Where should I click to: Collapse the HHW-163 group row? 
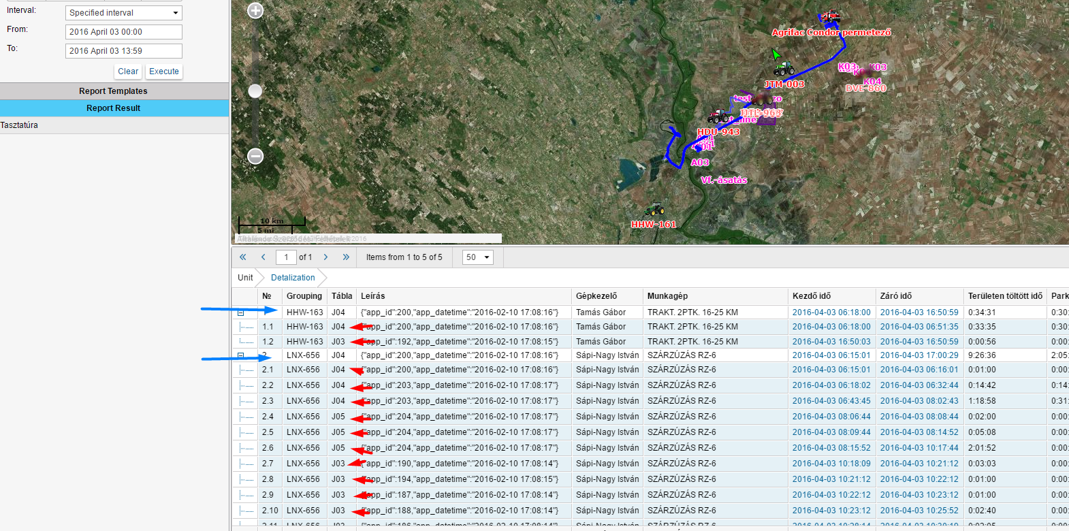[x=241, y=313]
